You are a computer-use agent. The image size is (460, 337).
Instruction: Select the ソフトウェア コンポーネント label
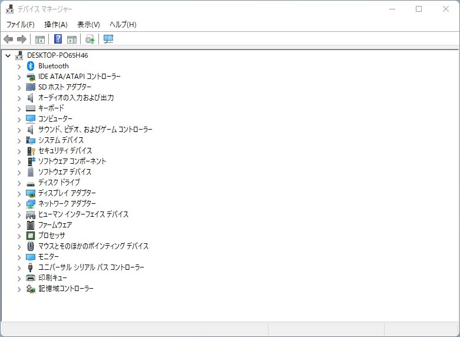[x=72, y=161]
